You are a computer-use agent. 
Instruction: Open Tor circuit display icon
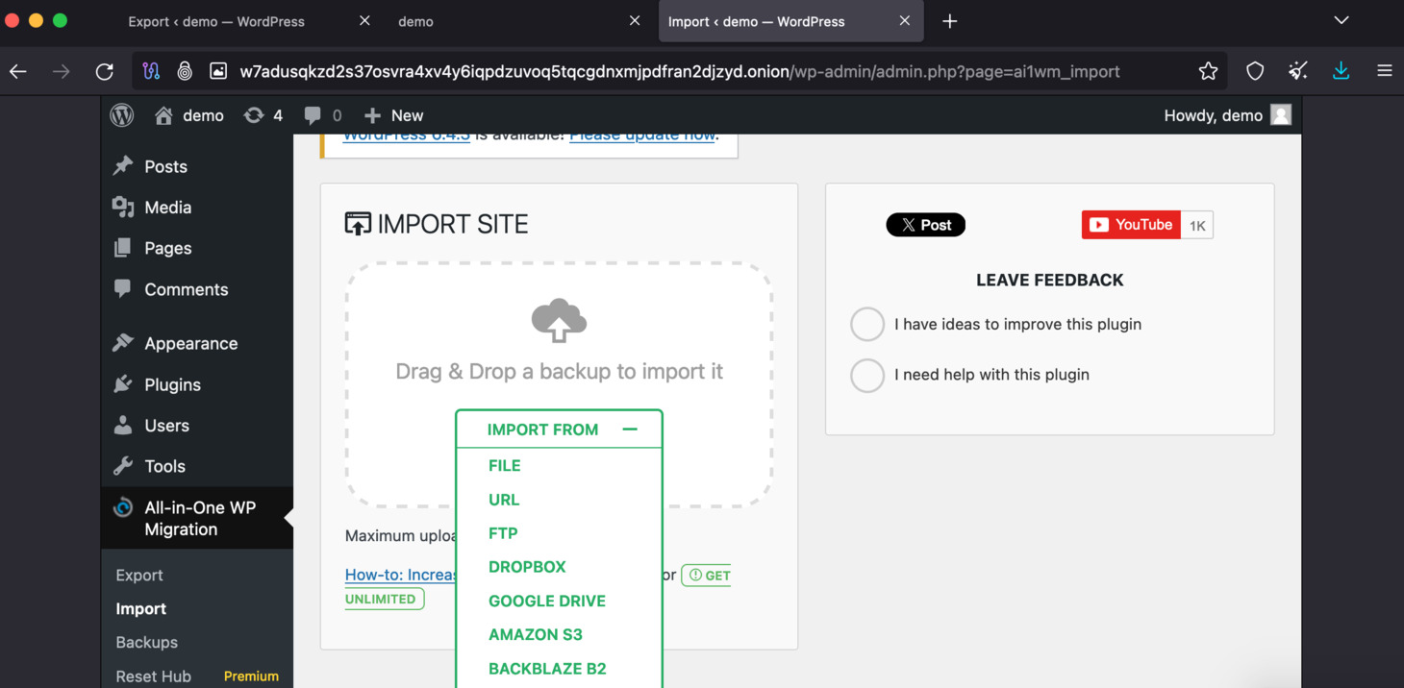click(151, 71)
